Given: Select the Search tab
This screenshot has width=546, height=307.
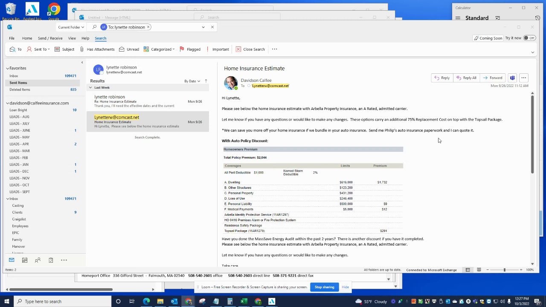Looking at the screenshot, I should [x=101, y=38].
